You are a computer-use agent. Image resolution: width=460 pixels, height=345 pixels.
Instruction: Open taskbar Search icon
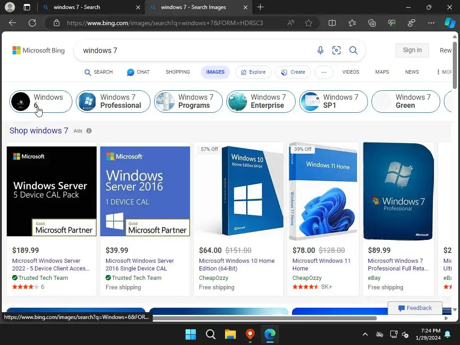pyautogui.click(x=210, y=334)
